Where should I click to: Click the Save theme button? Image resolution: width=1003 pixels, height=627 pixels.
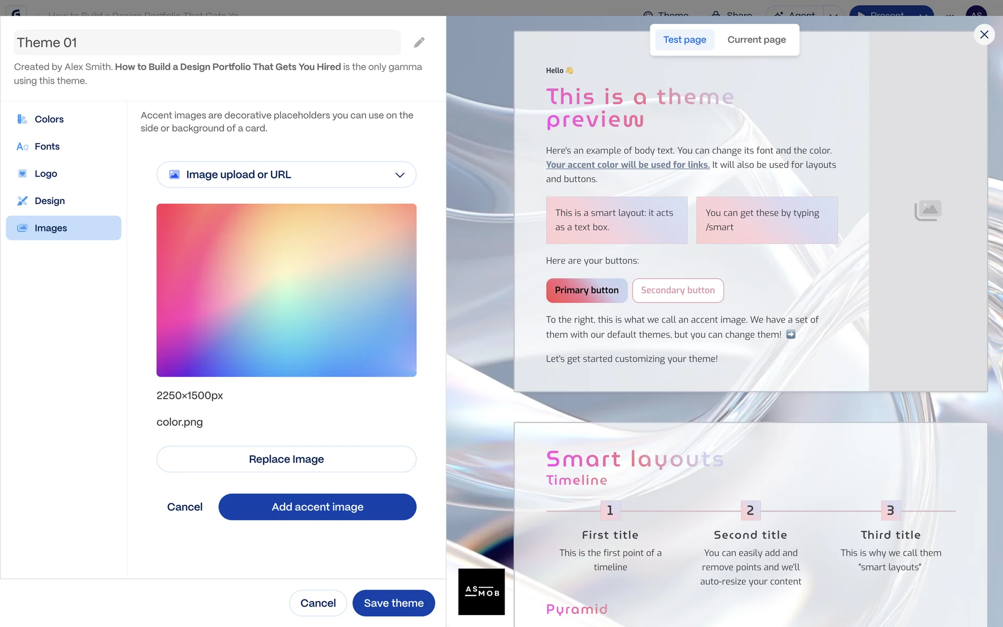click(393, 603)
